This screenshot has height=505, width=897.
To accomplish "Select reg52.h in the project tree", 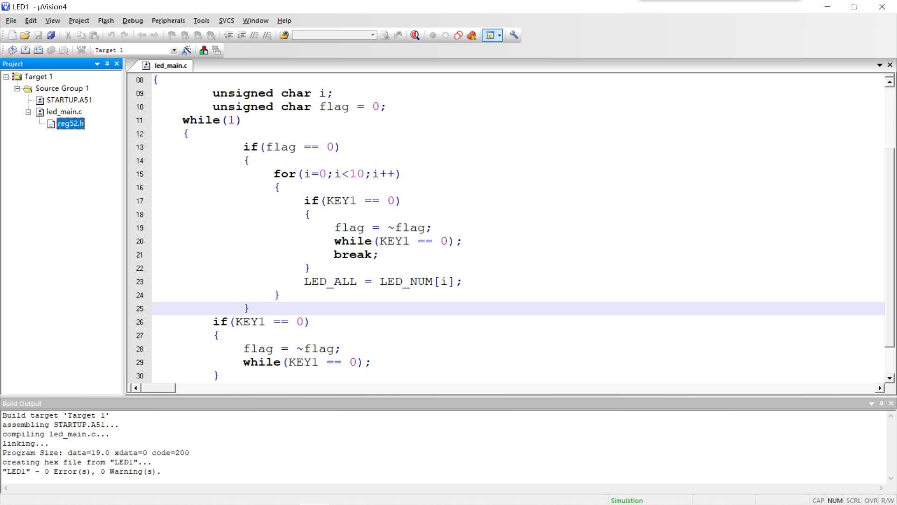I will (x=70, y=123).
